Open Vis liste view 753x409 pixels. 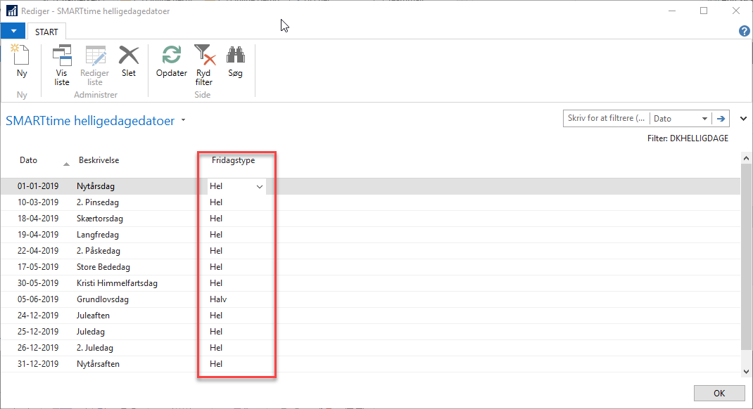tap(61, 65)
